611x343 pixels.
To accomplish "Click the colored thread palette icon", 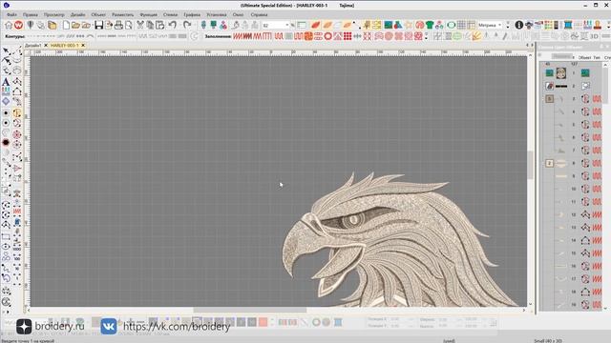I will pos(548,25).
